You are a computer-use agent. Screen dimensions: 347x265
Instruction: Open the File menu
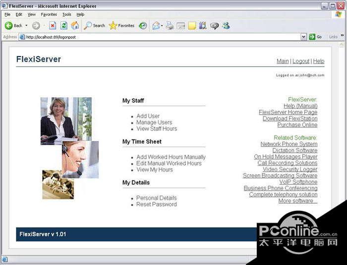[x=7, y=14]
